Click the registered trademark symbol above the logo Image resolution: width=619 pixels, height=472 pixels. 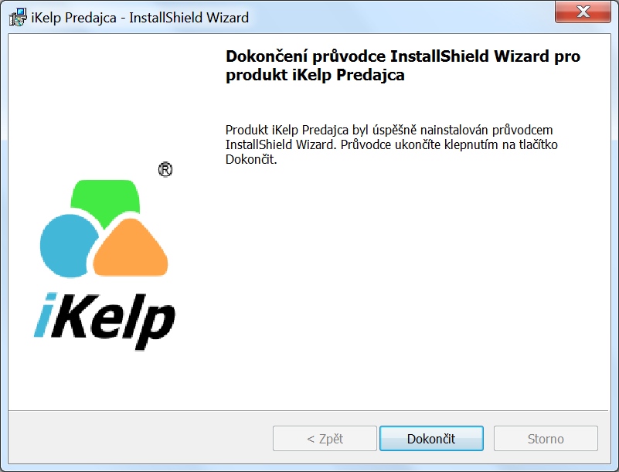click(165, 170)
